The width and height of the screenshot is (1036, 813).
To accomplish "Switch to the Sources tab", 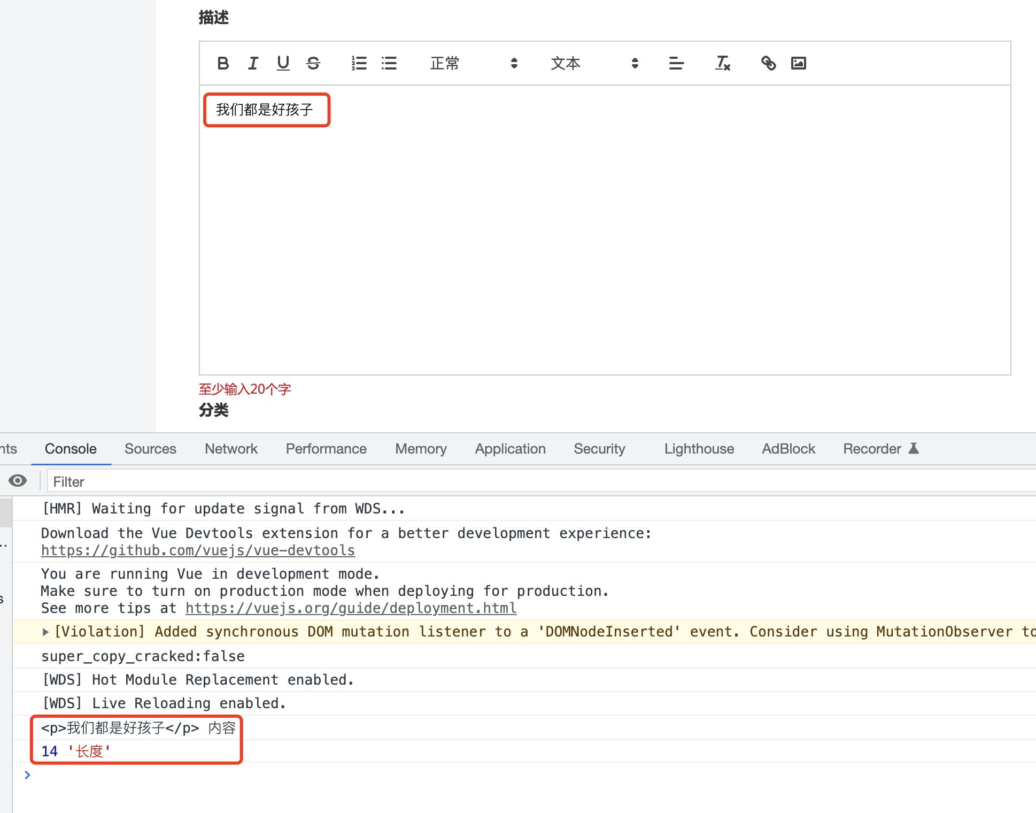I will pos(150,449).
